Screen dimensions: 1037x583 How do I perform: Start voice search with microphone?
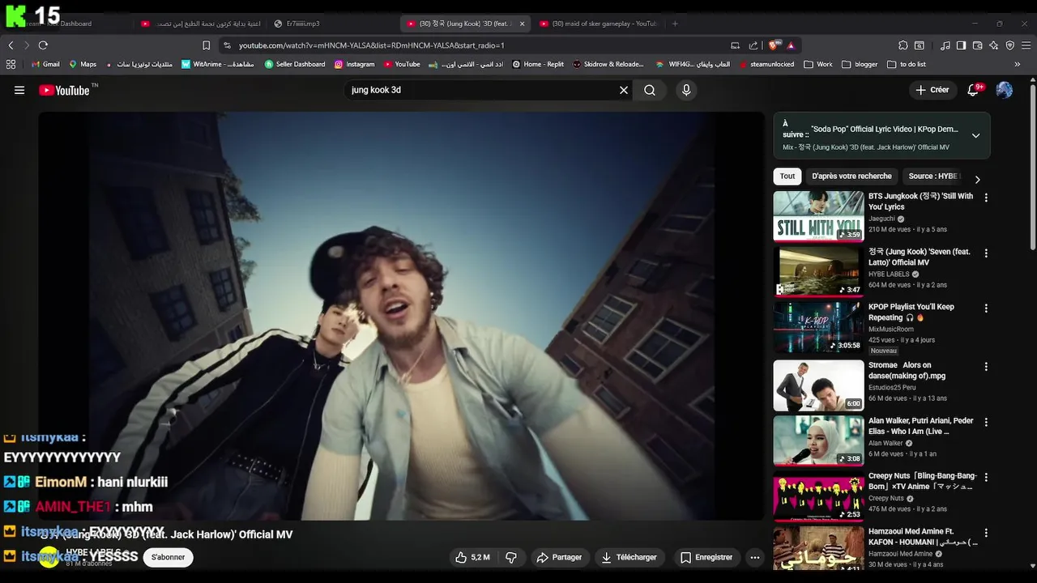point(686,90)
